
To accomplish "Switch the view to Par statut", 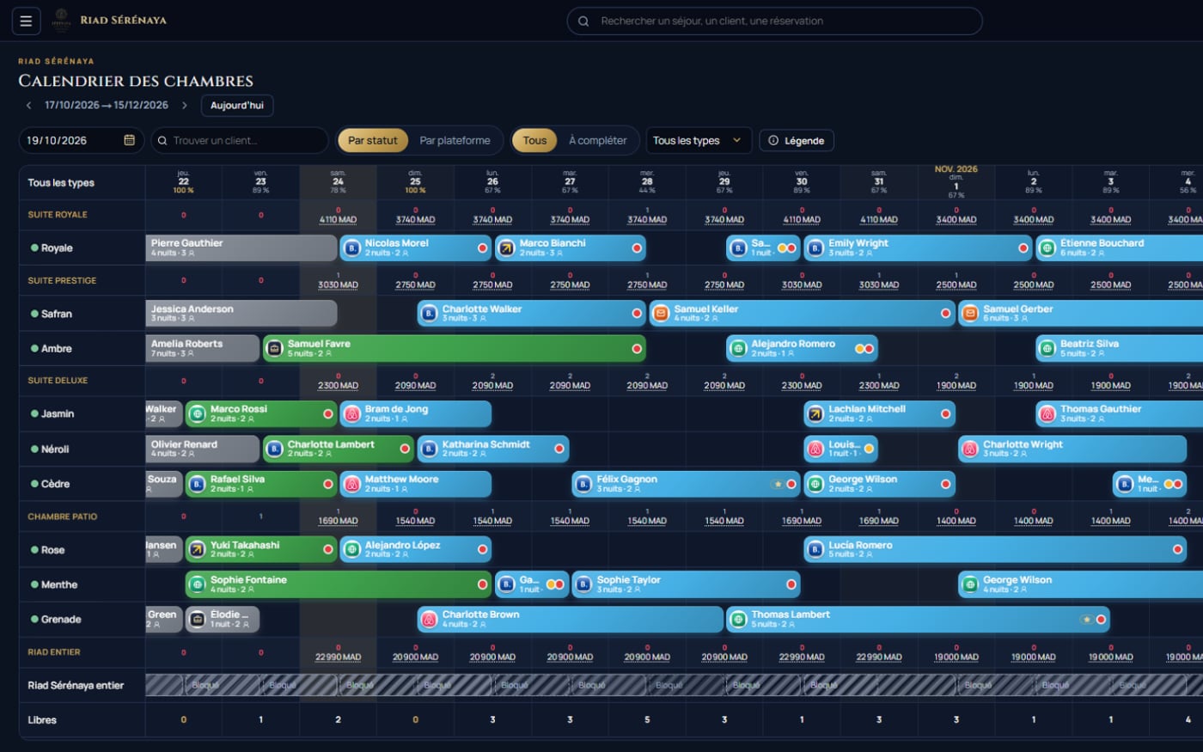I will (x=373, y=140).
